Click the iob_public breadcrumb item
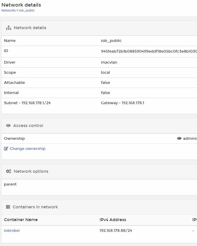 coord(27,10)
